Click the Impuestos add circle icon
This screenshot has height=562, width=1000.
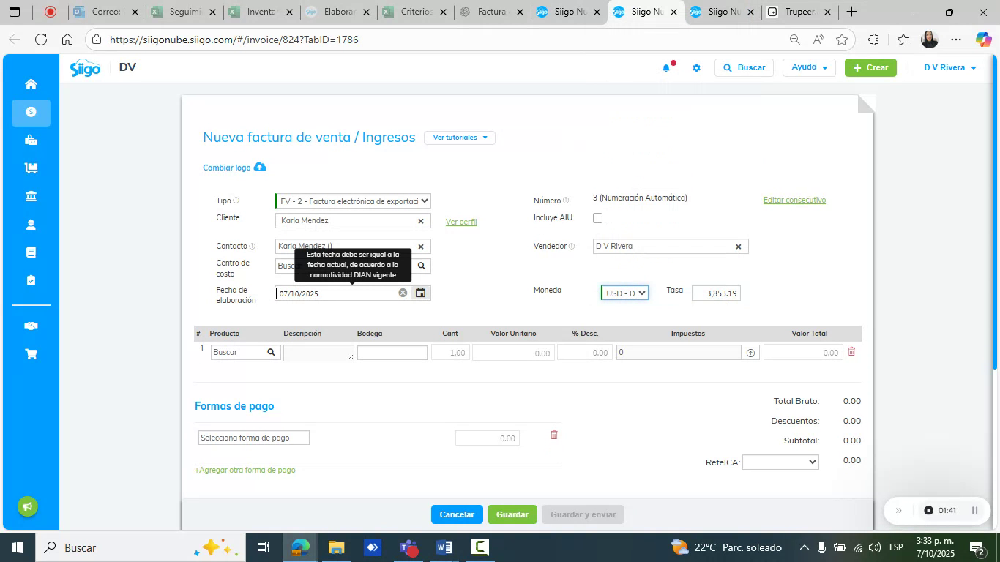(x=750, y=353)
